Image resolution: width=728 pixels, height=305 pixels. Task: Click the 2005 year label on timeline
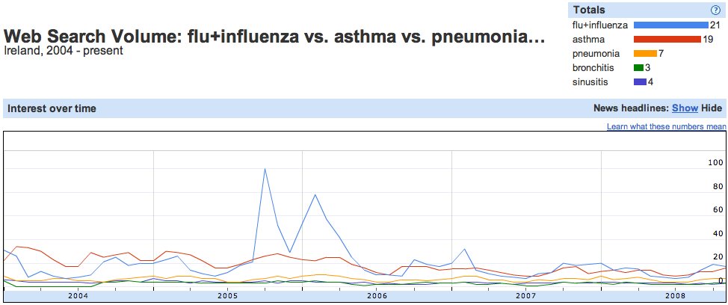coord(227,296)
